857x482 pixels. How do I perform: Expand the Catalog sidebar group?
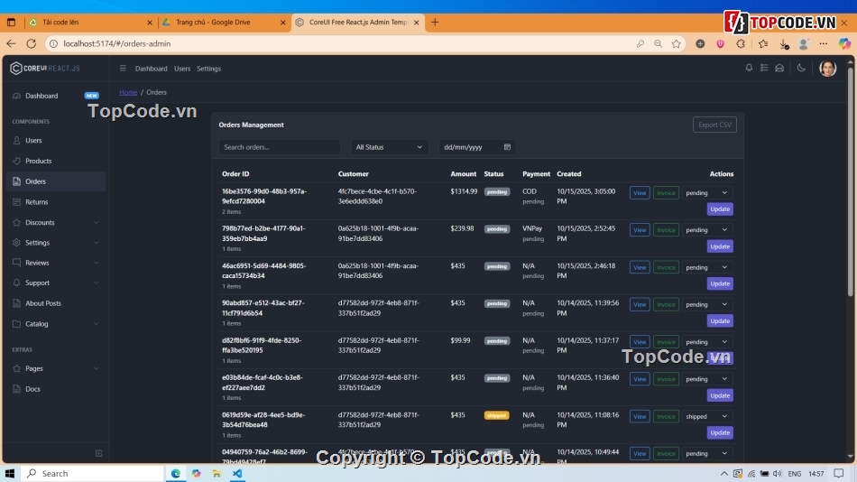click(x=56, y=324)
